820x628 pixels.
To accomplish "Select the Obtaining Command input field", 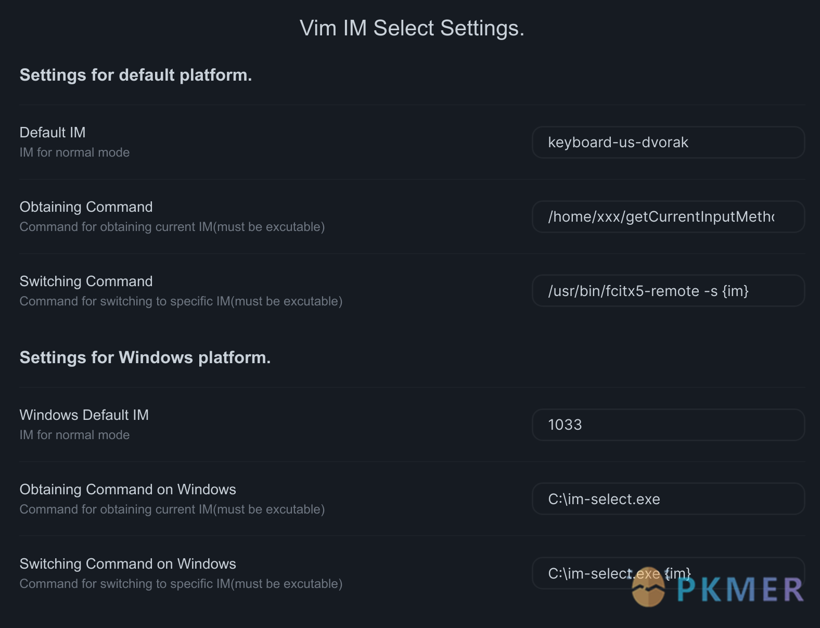I will point(668,217).
